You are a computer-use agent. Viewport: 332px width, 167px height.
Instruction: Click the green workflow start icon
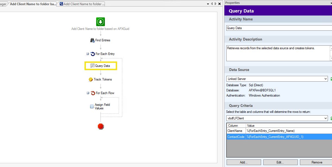pyautogui.click(x=100, y=22)
